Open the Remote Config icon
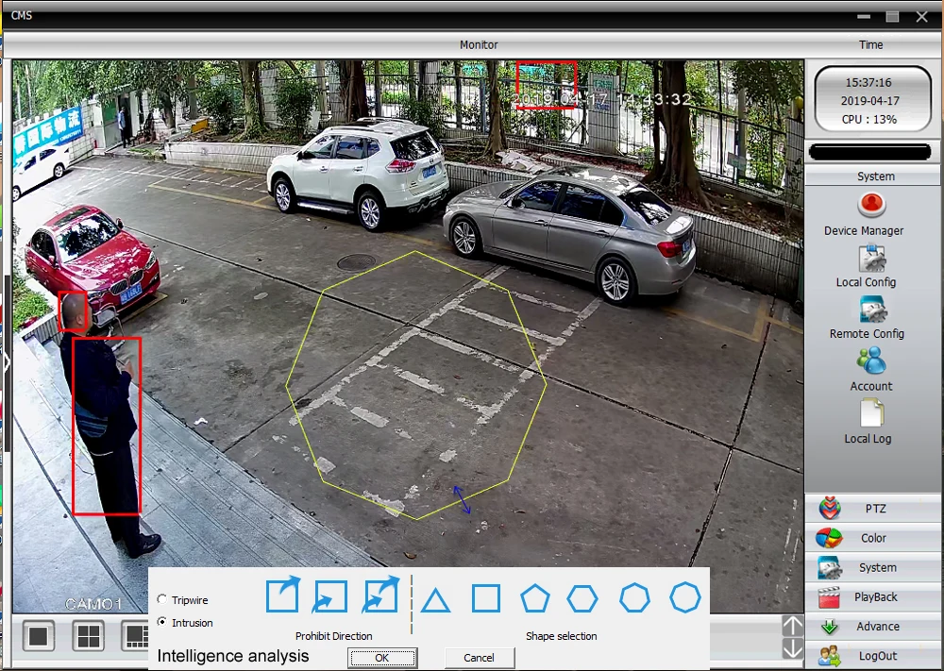Image resolution: width=944 pixels, height=671 pixels. (x=871, y=311)
